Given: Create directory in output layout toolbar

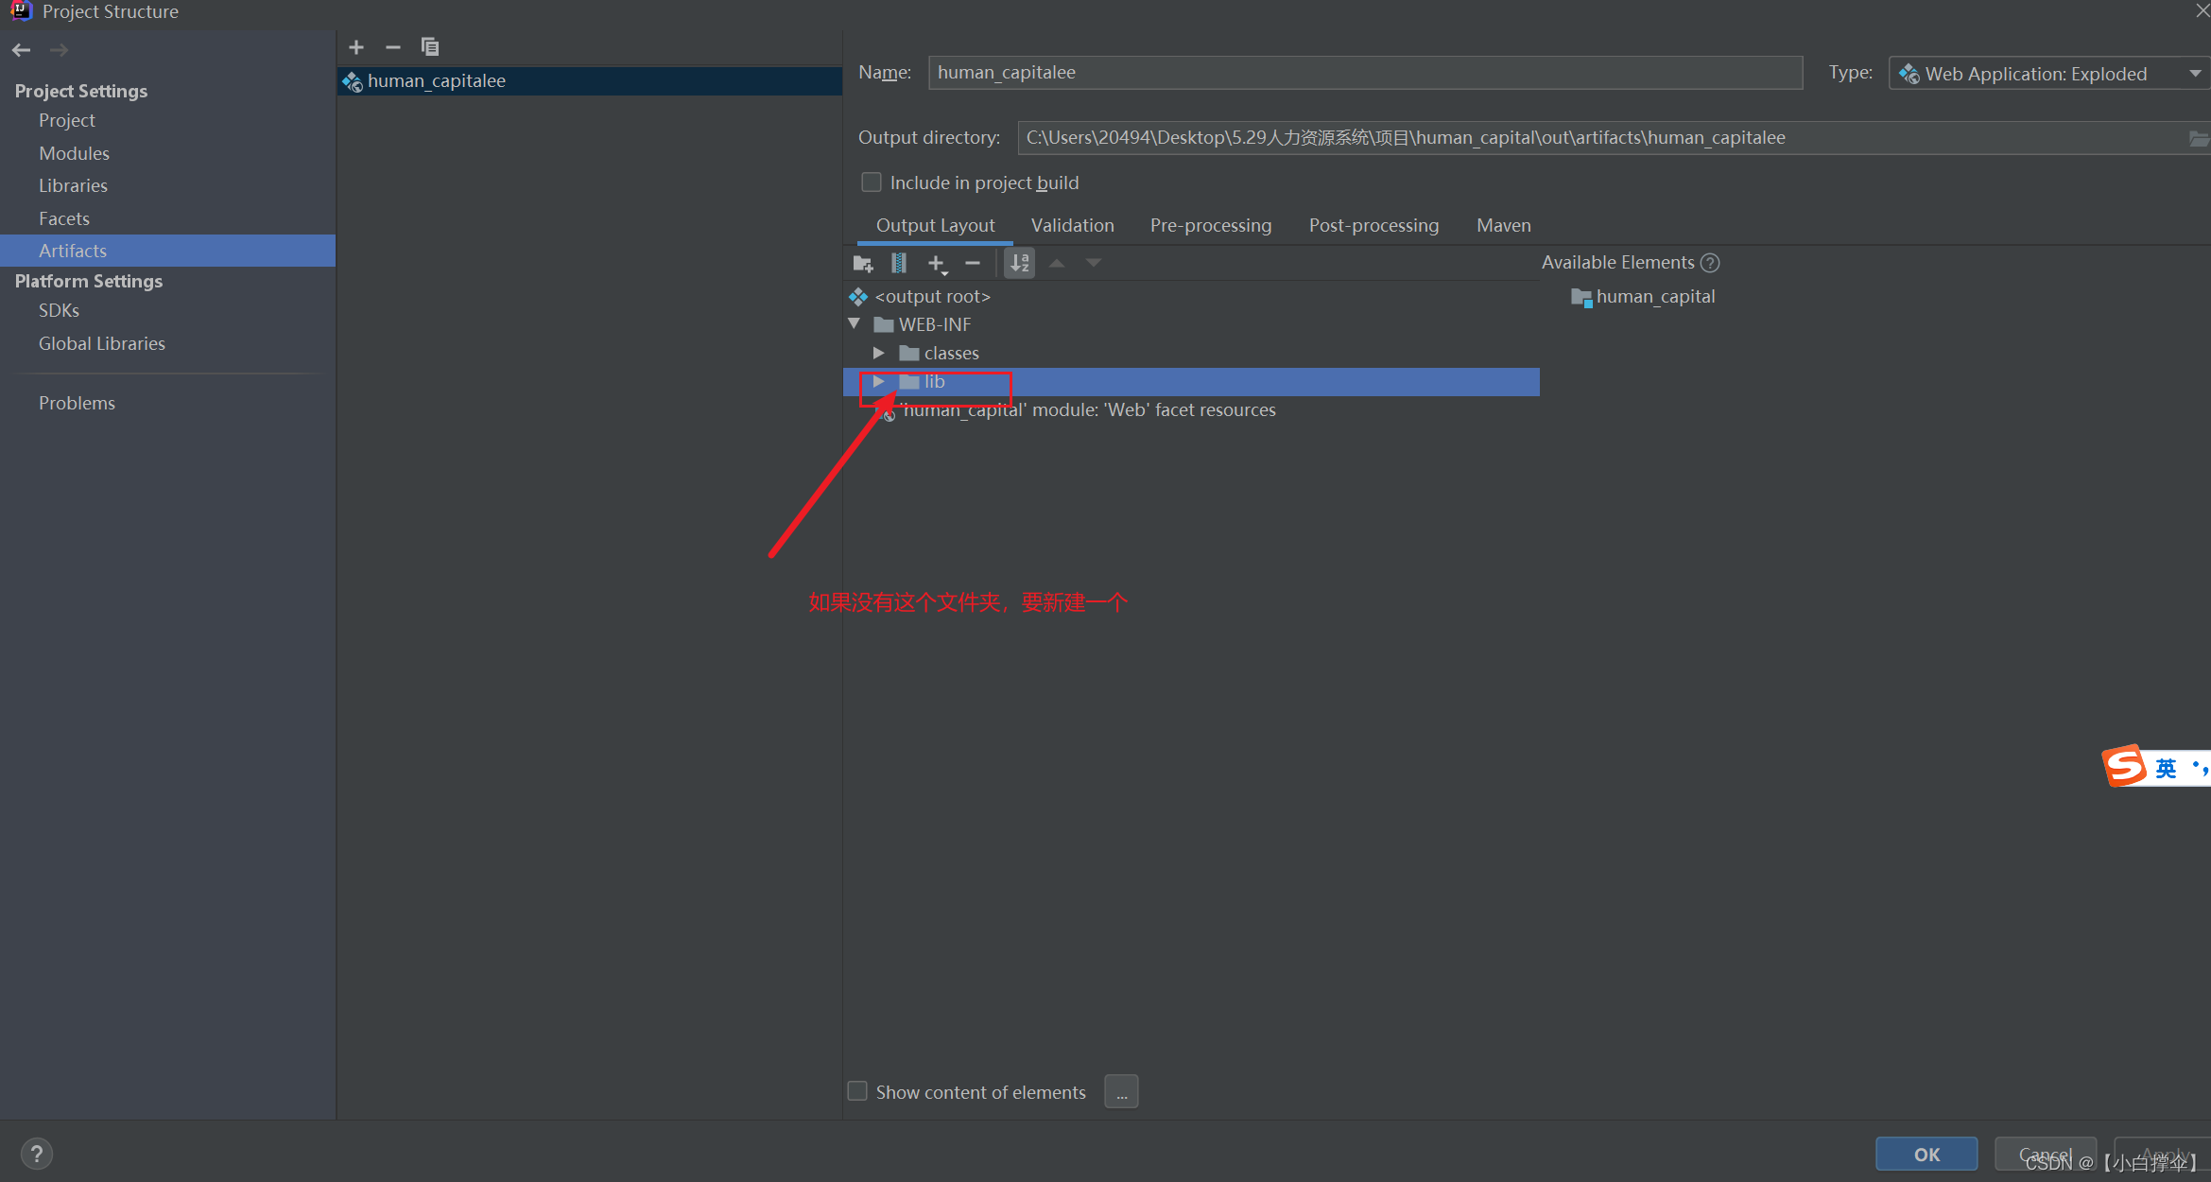Looking at the screenshot, I should pyautogui.click(x=863, y=264).
